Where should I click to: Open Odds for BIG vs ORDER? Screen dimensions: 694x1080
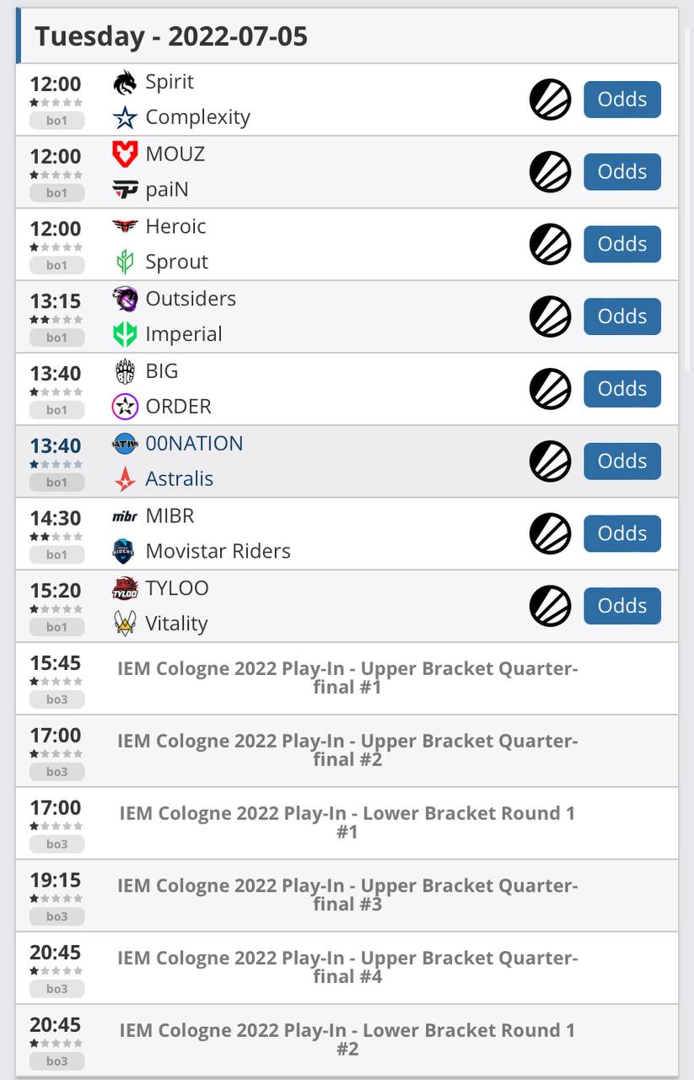622,389
